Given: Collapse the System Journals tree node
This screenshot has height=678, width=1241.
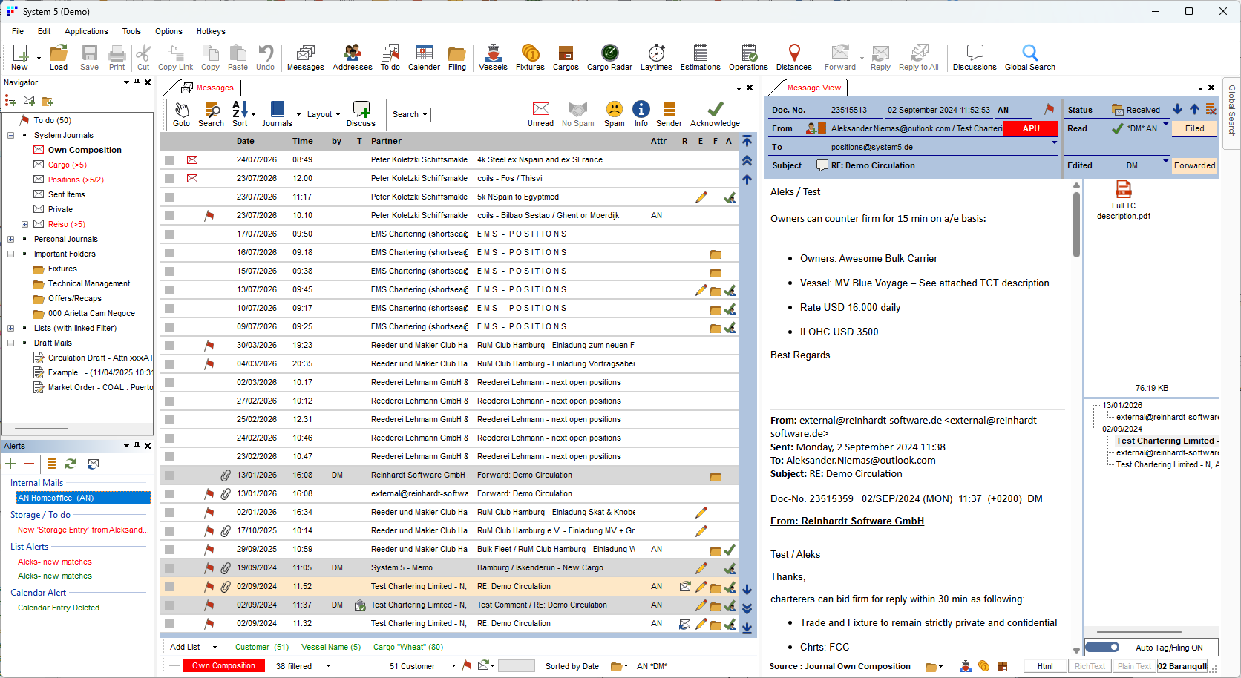Looking at the screenshot, I should (10, 135).
